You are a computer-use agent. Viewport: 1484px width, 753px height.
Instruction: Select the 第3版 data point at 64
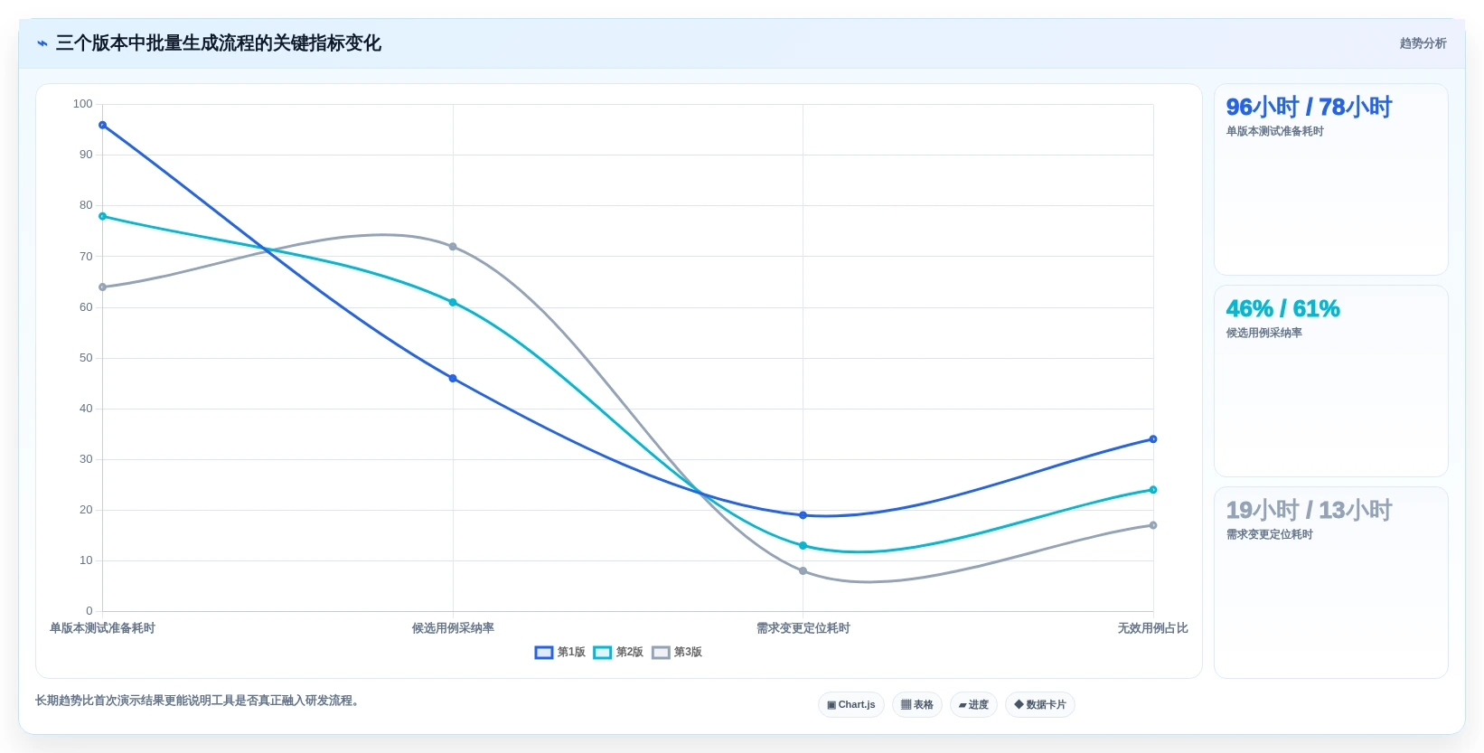pos(103,287)
